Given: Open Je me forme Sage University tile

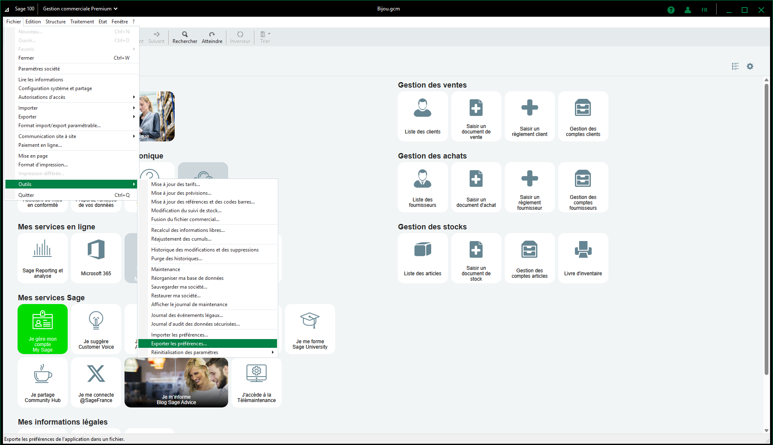Looking at the screenshot, I should point(310,329).
